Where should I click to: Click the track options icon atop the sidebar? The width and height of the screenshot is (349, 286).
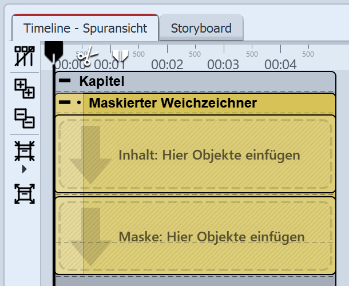point(25,56)
